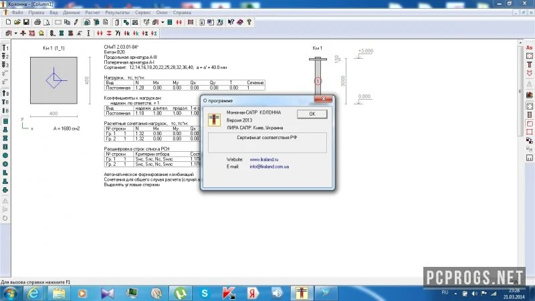
Task: Click the books library icon in right toolbar
Action: (x=529, y=95)
